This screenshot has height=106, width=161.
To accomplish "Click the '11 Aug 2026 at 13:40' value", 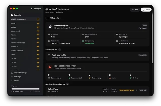I will [x=127, y=43].
